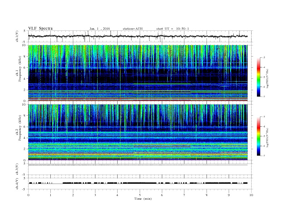Click the ch.2 spectrogram colorbar
Image resolution: width=283 pixels, height=219 pixels.
point(258,136)
